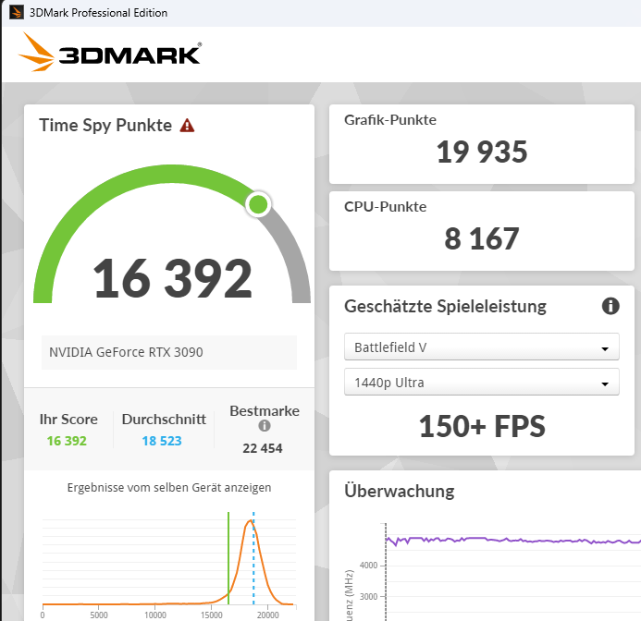Click the orange distribution curve peak
The width and height of the screenshot is (641, 621).
pyautogui.click(x=250, y=521)
